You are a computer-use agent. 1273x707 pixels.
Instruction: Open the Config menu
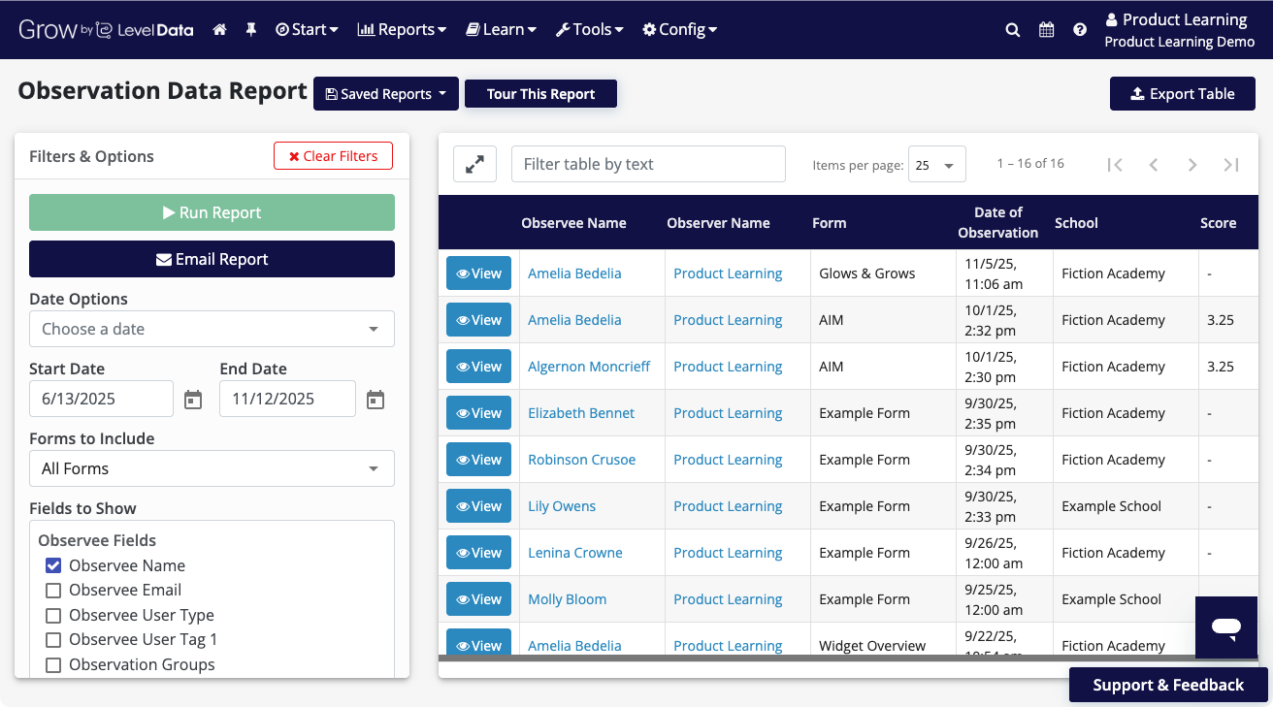(679, 30)
